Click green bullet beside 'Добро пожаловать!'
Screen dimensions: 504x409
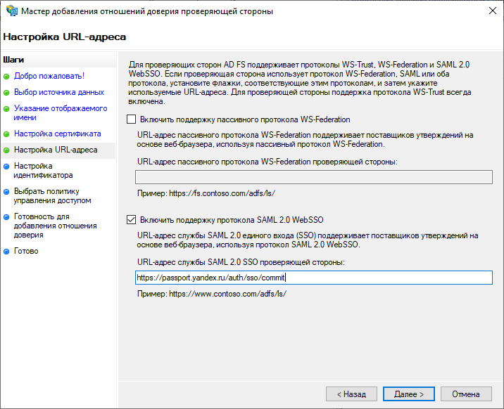pos(7,76)
